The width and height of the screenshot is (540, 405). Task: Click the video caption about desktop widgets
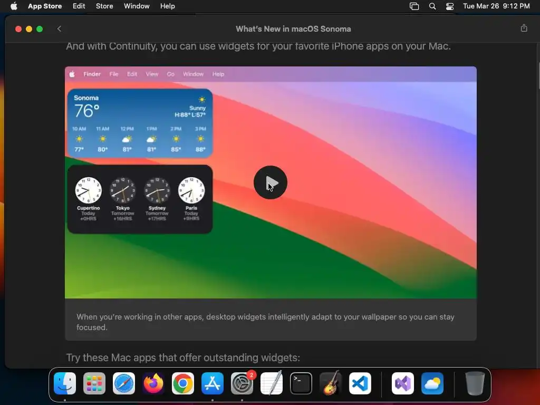pos(265,322)
